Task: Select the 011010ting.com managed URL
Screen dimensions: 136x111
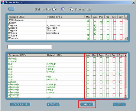Action: tap(16, 20)
